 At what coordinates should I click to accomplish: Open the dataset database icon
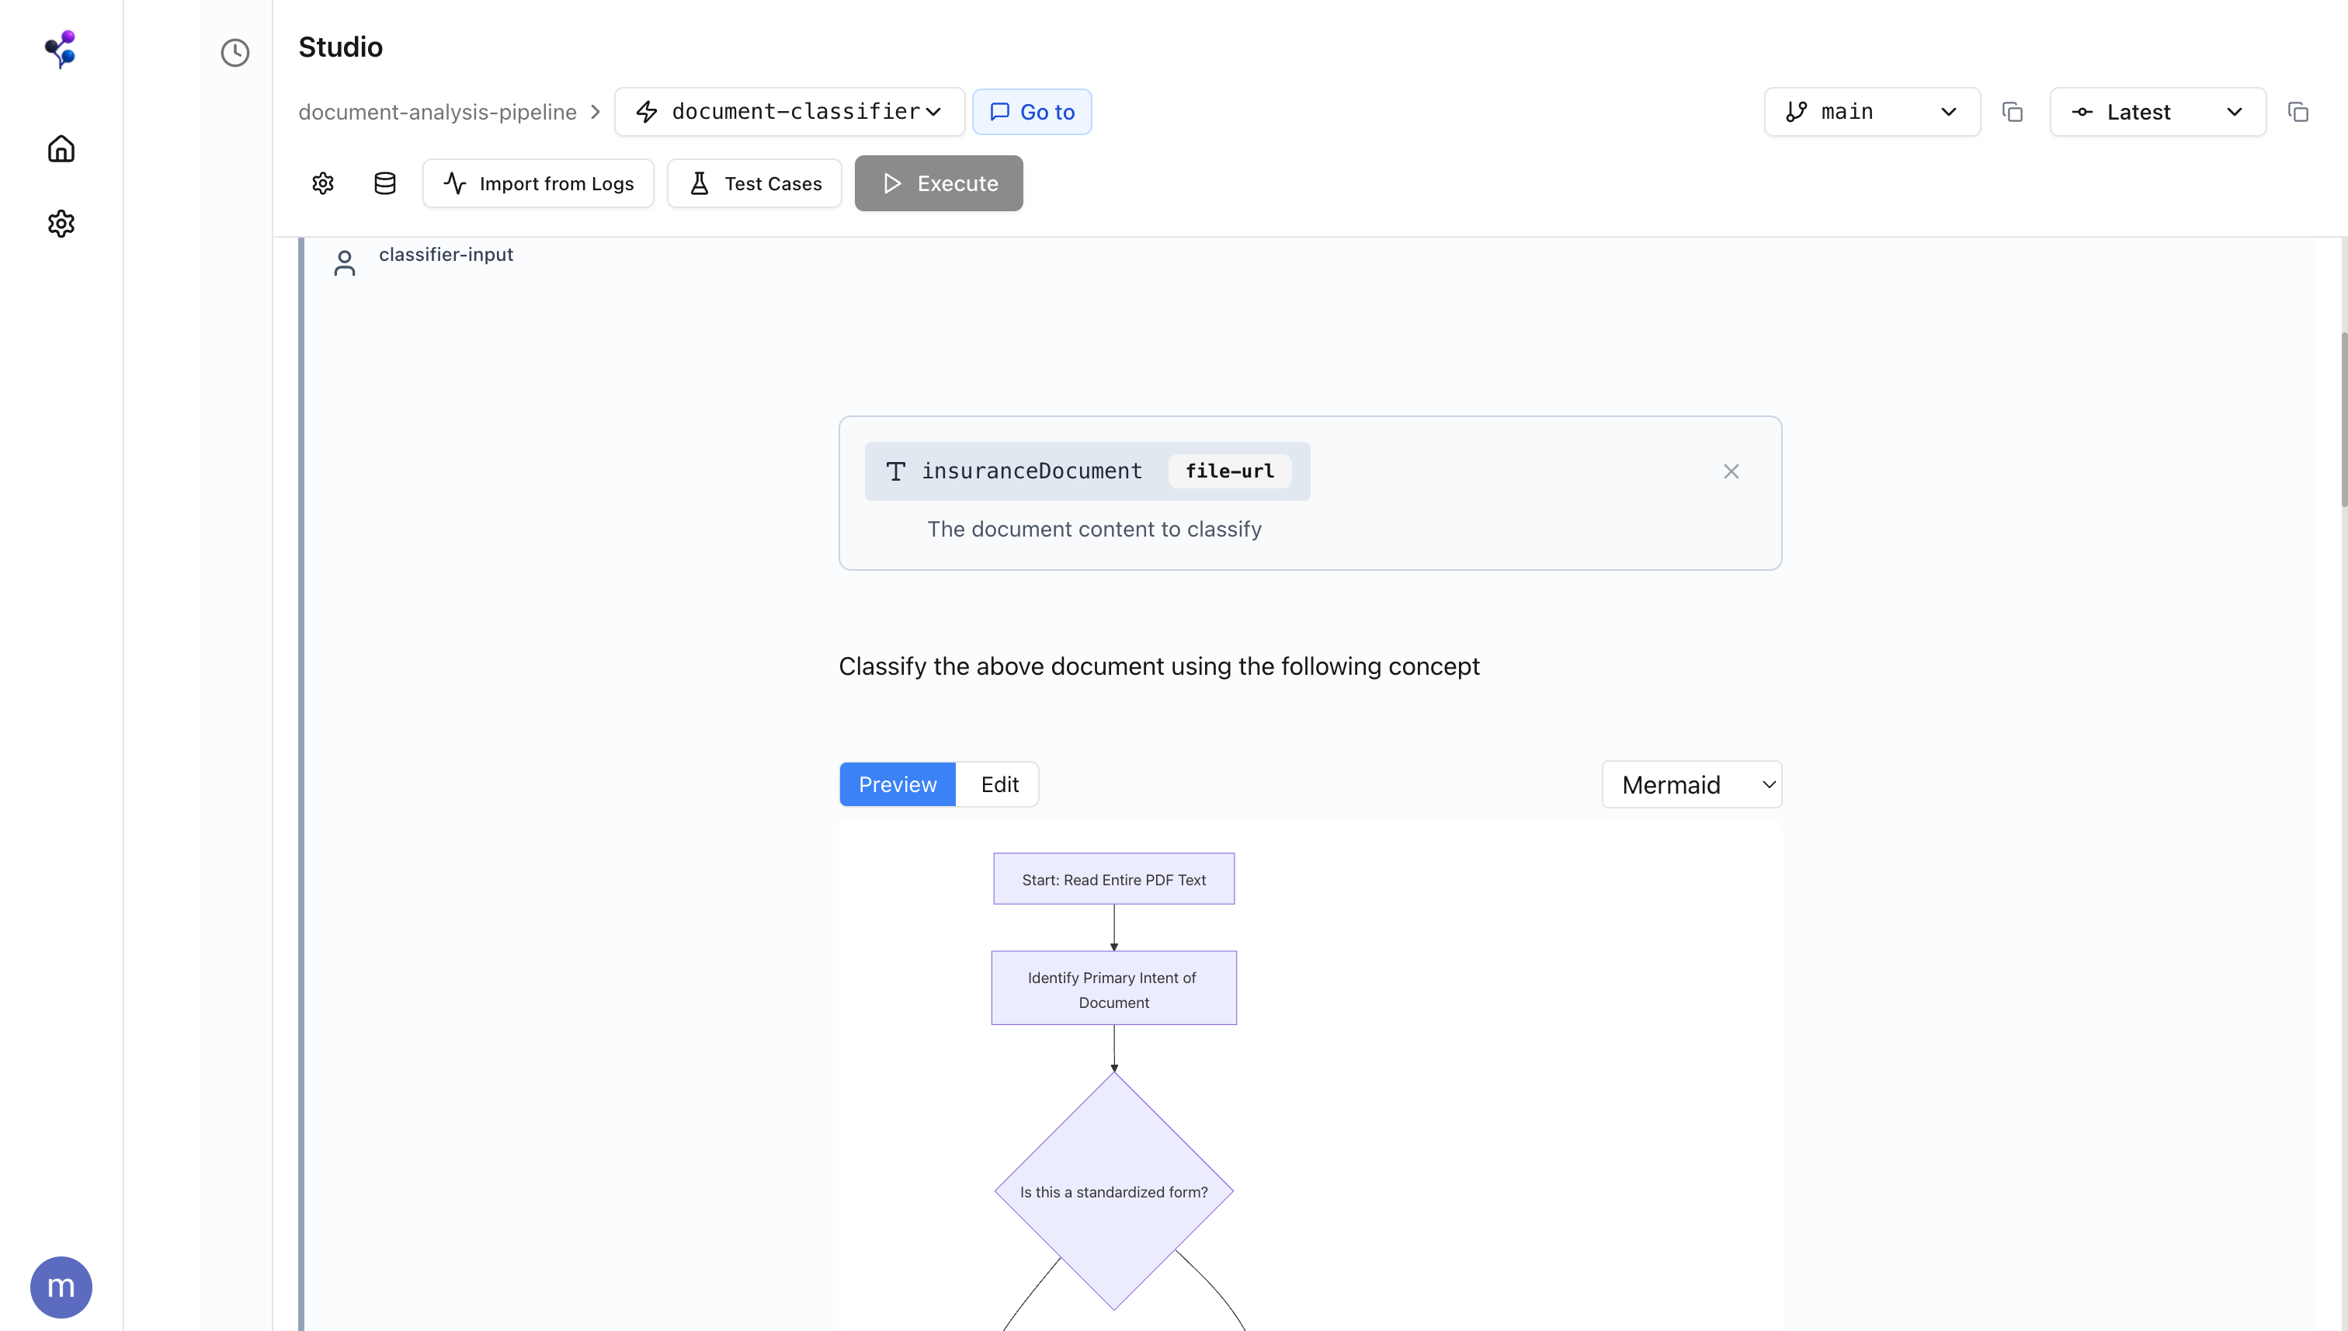tap(385, 182)
